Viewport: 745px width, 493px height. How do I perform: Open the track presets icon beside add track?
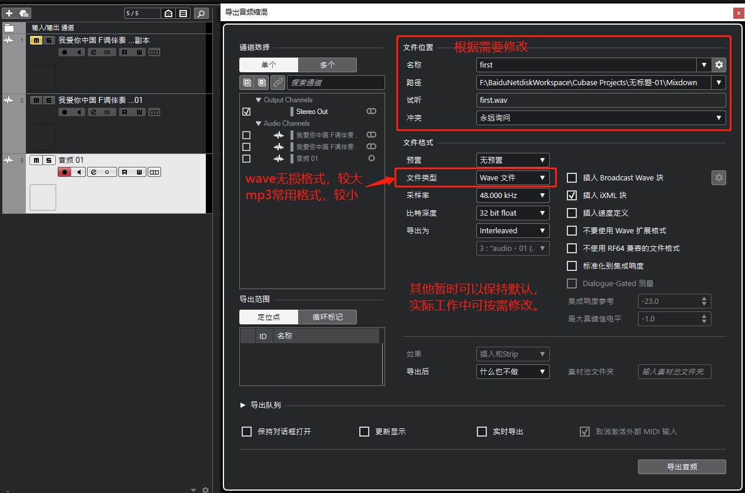click(x=24, y=13)
